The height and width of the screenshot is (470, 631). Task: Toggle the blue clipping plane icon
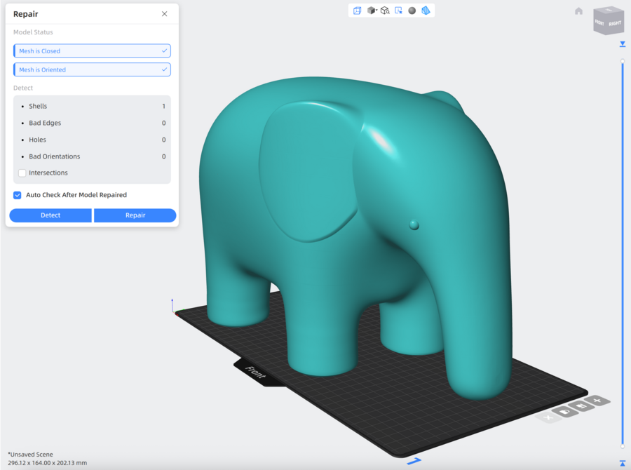click(x=425, y=11)
